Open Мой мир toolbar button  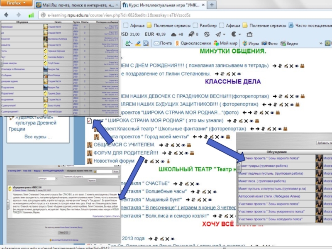point(225,44)
